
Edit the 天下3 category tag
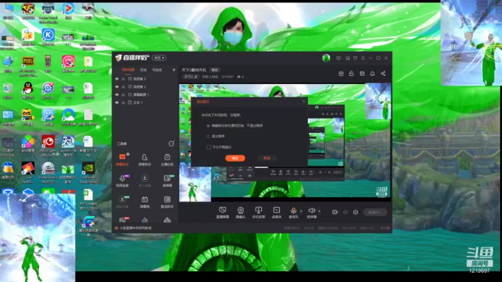(191, 76)
